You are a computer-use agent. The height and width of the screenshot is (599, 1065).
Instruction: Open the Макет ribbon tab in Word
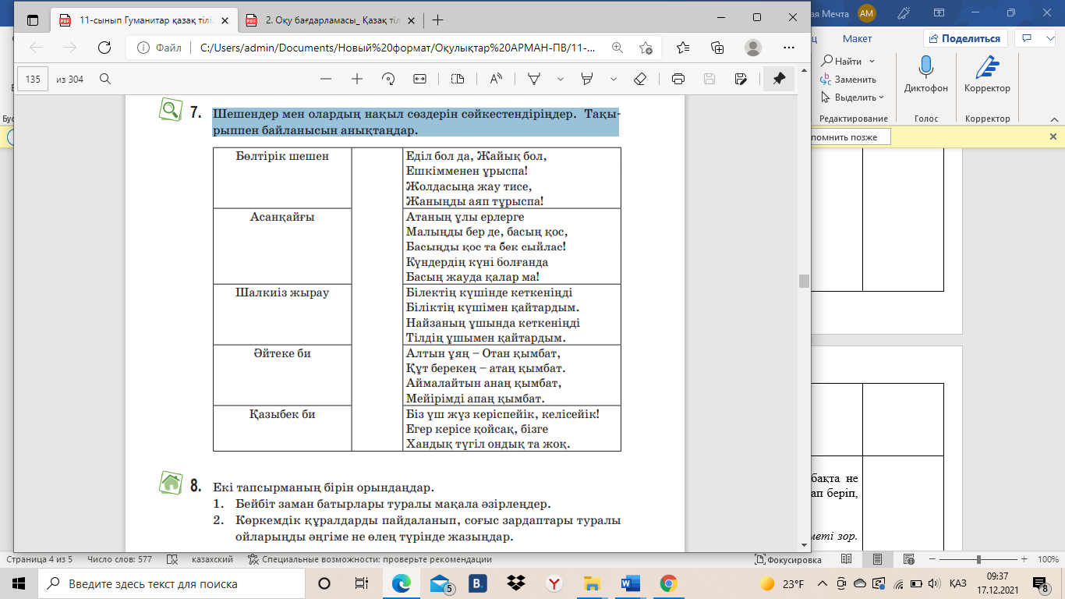click(857, 38)
